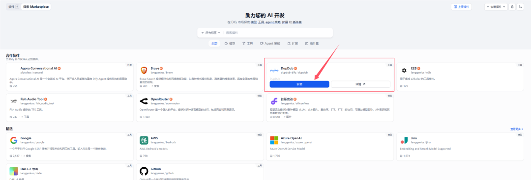Image resolution: width=531 pixels, height=180 pixels.
Task: Click the 图片 tag on the 硅基流动 card
Action: pyautogui.click(x=287, y=117)
